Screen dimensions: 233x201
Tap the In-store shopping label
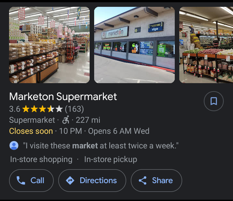pyautogui.click(x=41, y=159)
